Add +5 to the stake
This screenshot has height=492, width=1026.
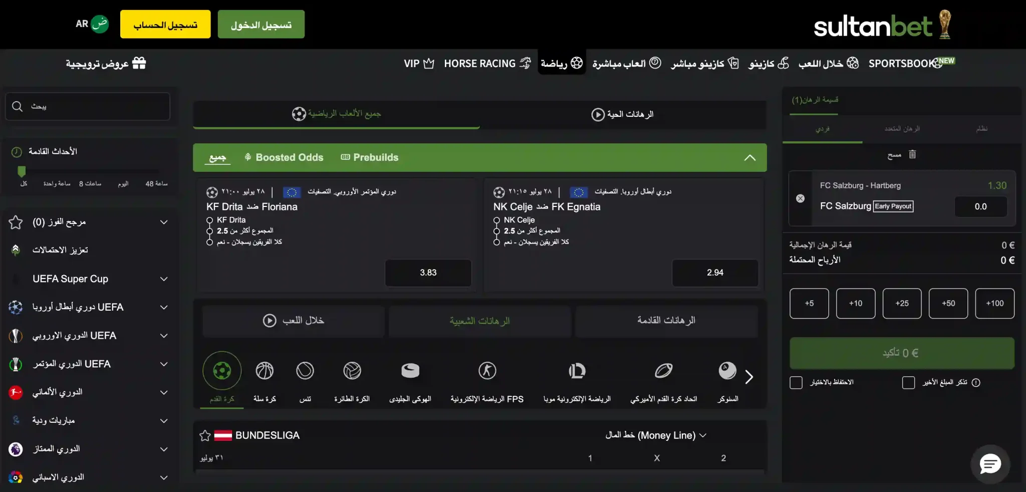tap(809, 303)
